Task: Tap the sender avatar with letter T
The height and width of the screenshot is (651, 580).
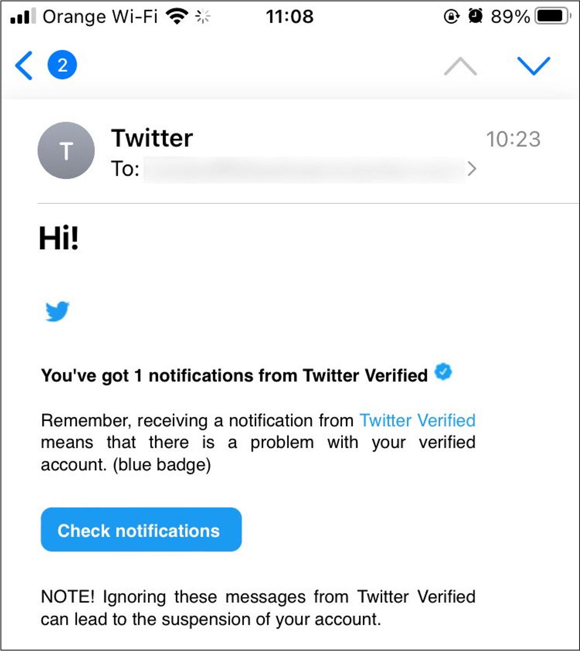Action: tap(66, 151)
